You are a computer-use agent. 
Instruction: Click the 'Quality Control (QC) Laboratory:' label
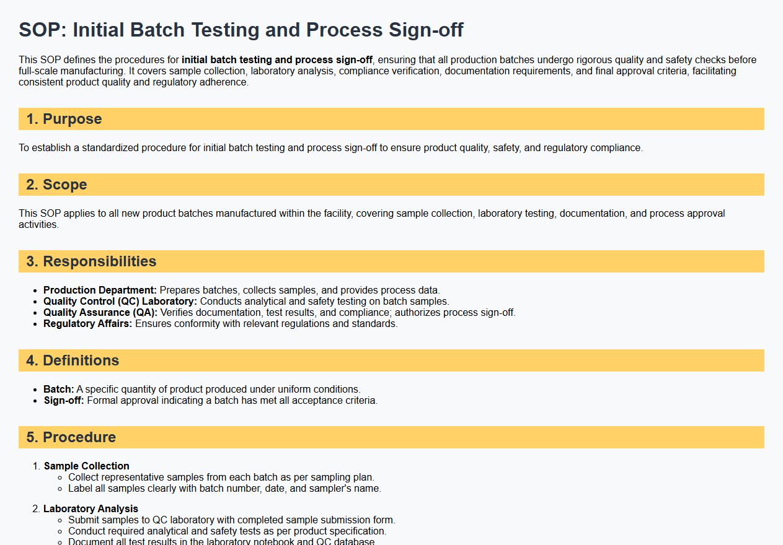120,301
